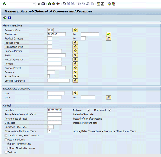Click the Save floppy disk icon

(x=43, y=4)
